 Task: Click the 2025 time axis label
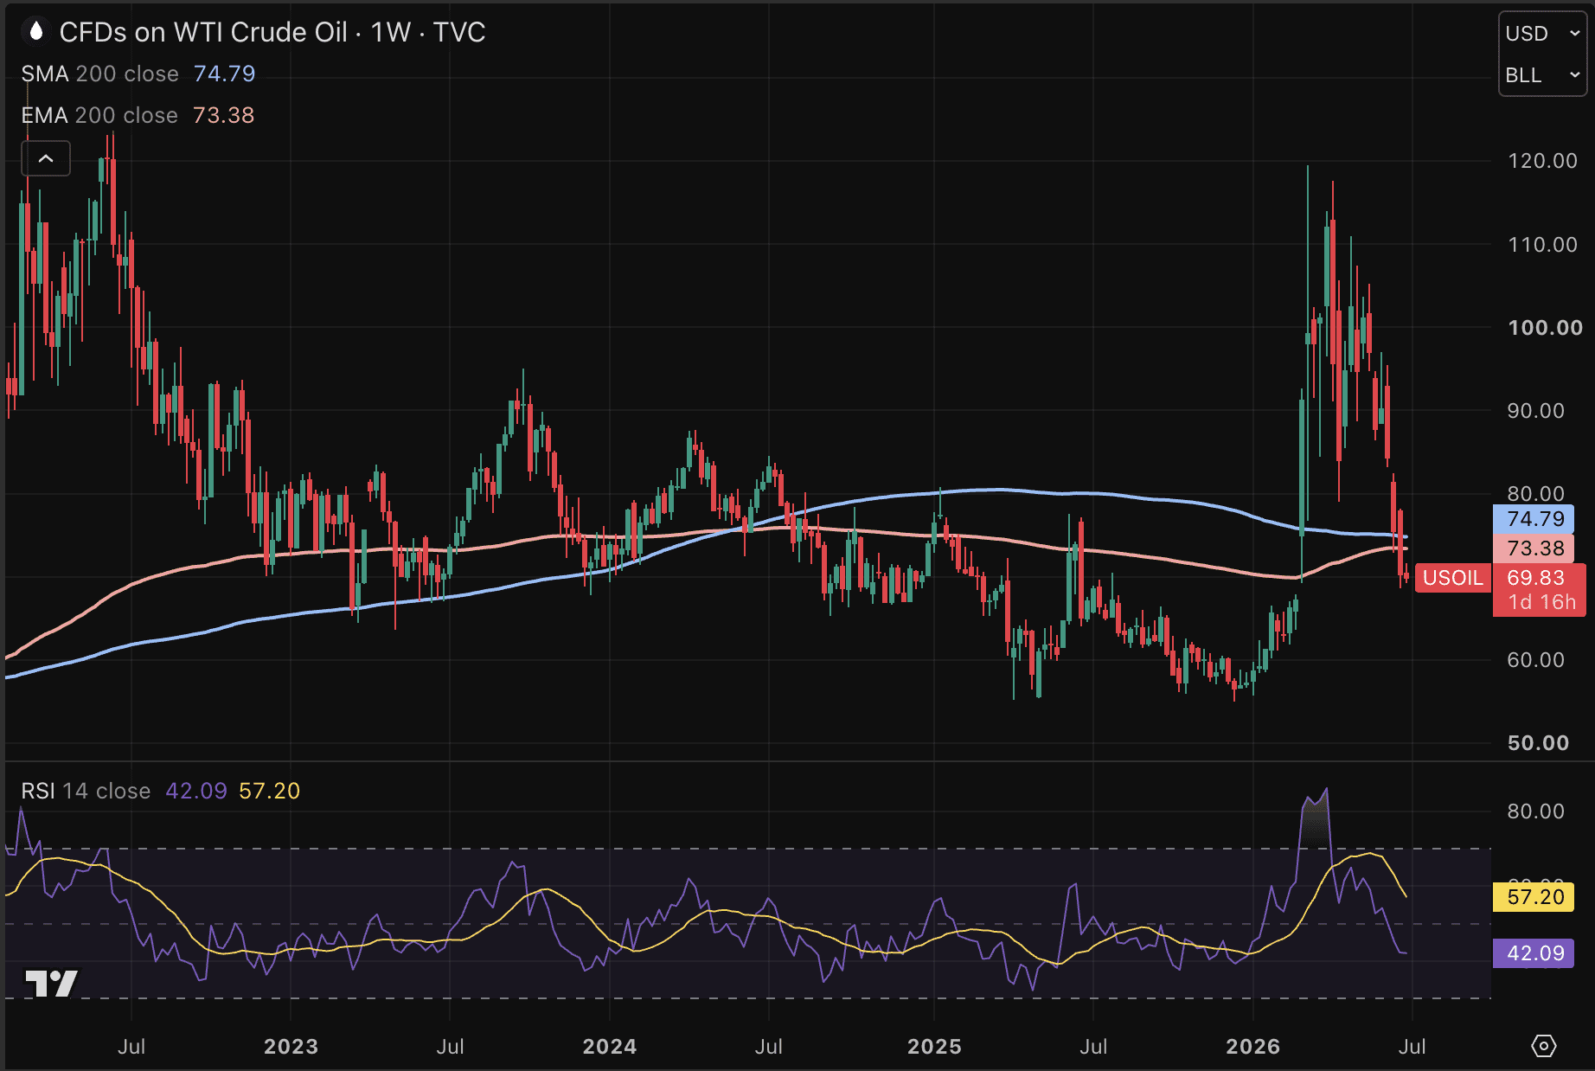[x=934, y=1047]
